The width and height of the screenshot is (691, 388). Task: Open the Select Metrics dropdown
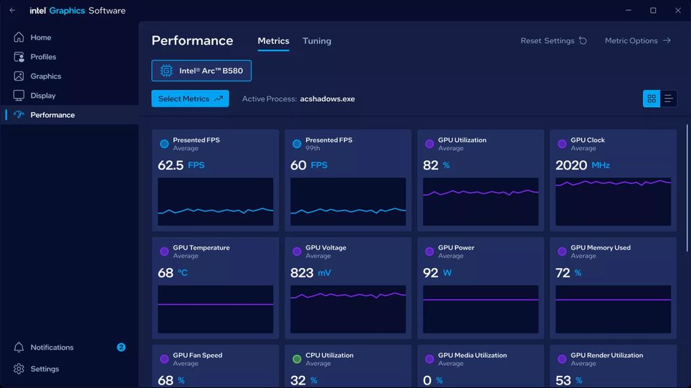tap(190, 98)
